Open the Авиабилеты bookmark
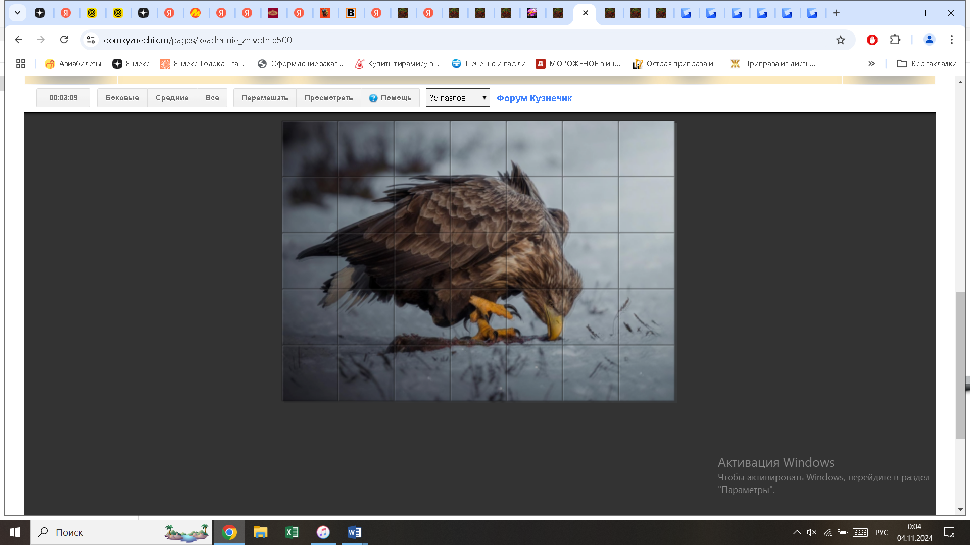 tap(73, 63)
